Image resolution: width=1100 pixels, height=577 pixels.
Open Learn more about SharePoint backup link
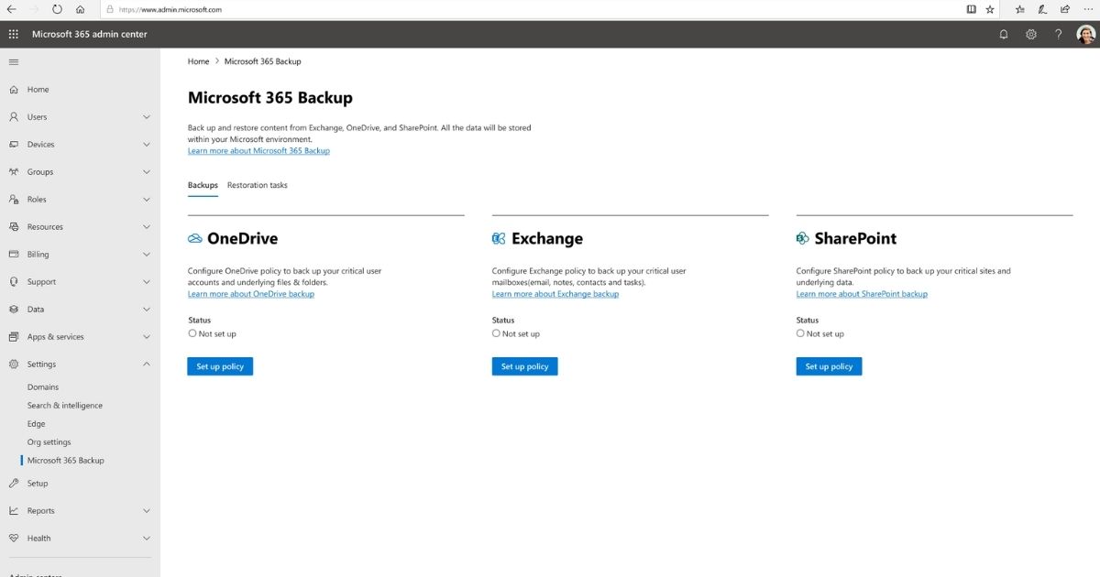862,294
